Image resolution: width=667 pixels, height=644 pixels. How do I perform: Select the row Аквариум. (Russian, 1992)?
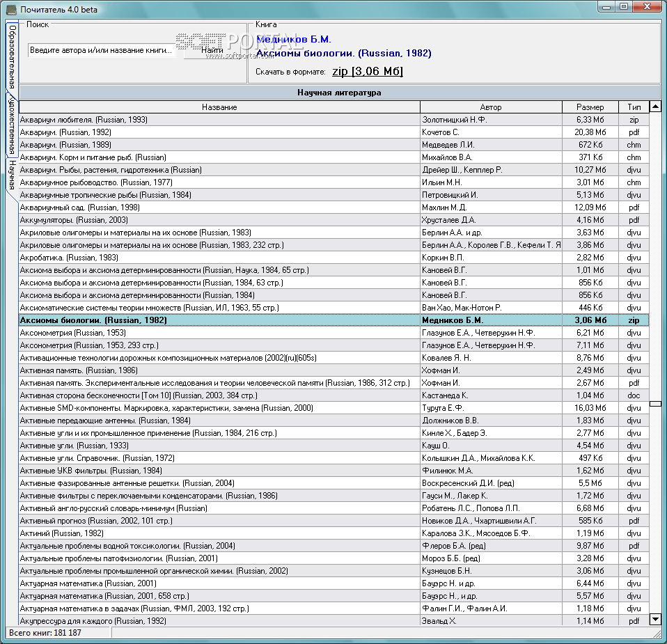[334, 132]
